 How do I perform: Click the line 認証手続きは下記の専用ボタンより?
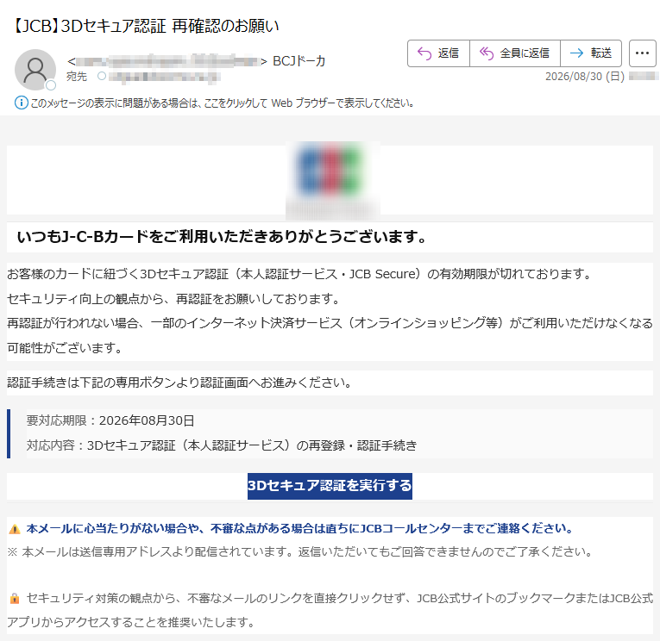[x=179, y=383]
